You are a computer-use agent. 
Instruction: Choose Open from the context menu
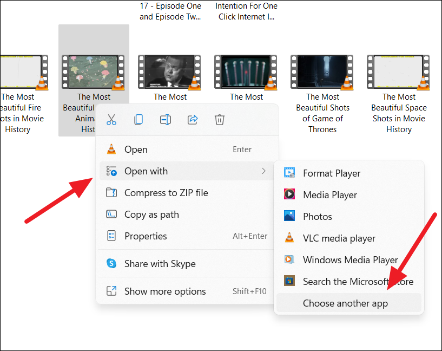coord(187,149)
